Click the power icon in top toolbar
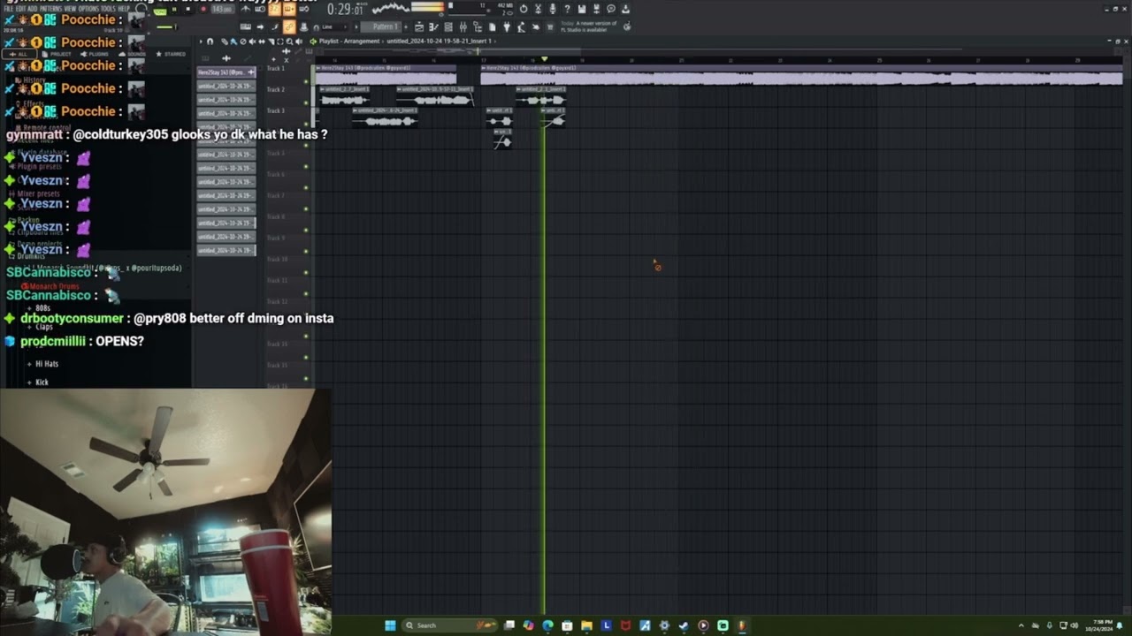 (x=524, y=9)
